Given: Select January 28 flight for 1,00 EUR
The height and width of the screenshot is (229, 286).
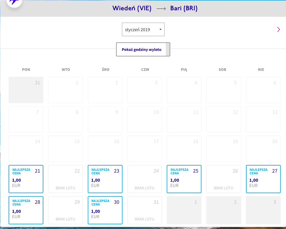Looking at the screenshot, I should (26, 210).
